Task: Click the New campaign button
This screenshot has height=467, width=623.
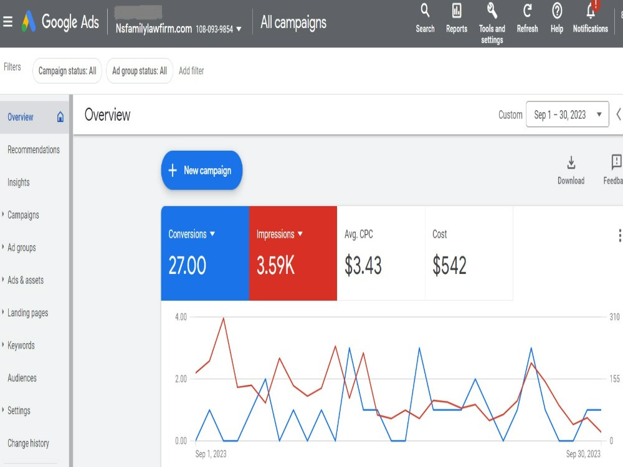Action: [202, 171]
